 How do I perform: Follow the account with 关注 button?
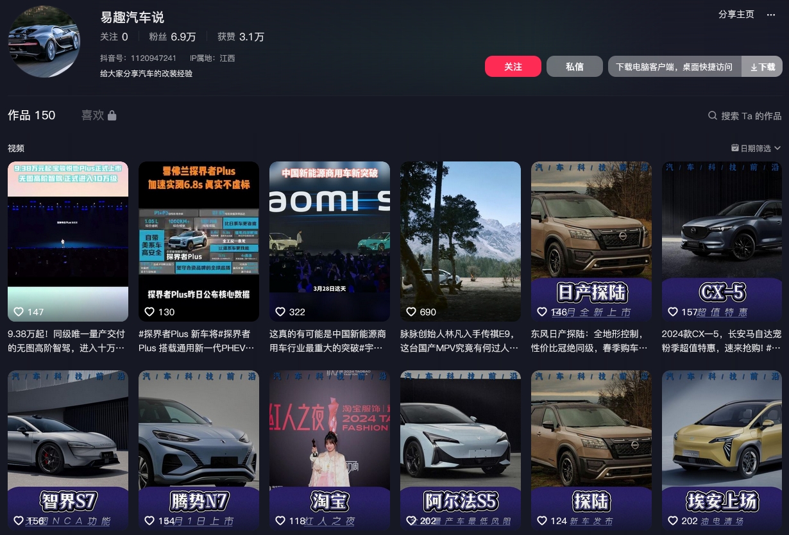[x=513, y=67]
